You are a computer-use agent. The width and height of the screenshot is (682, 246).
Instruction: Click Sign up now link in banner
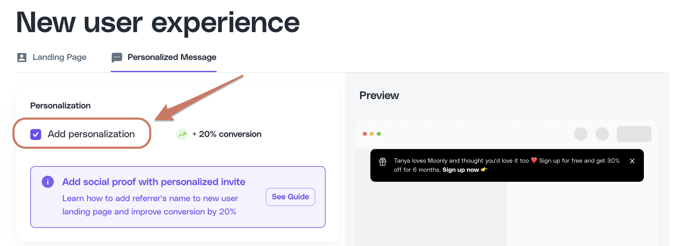(x=461, y=170)
